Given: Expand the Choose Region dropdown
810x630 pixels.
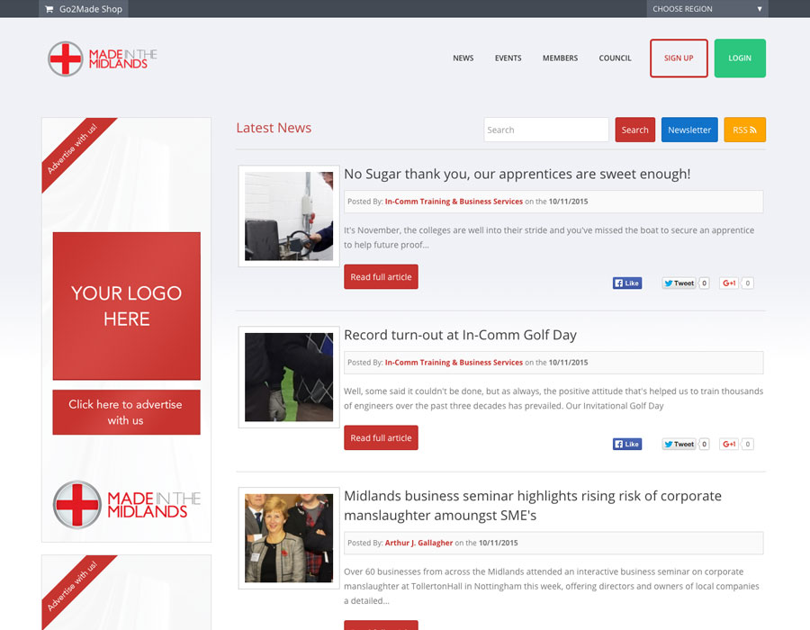Looking at the screenshot, I should (706, 9).
